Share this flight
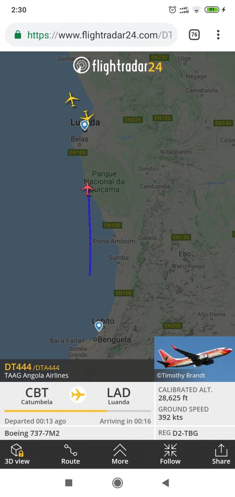Screen dimensions: 235x497 221,454
